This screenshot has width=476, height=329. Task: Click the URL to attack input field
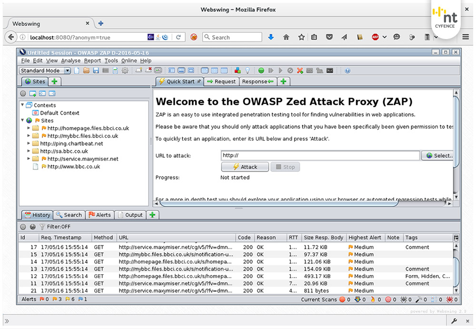click(x=320, y=155)
